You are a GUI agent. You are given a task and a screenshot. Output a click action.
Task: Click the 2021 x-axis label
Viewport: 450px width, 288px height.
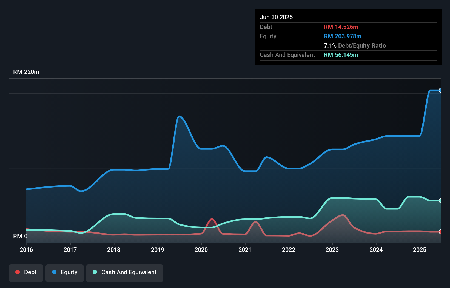(245, 250)
